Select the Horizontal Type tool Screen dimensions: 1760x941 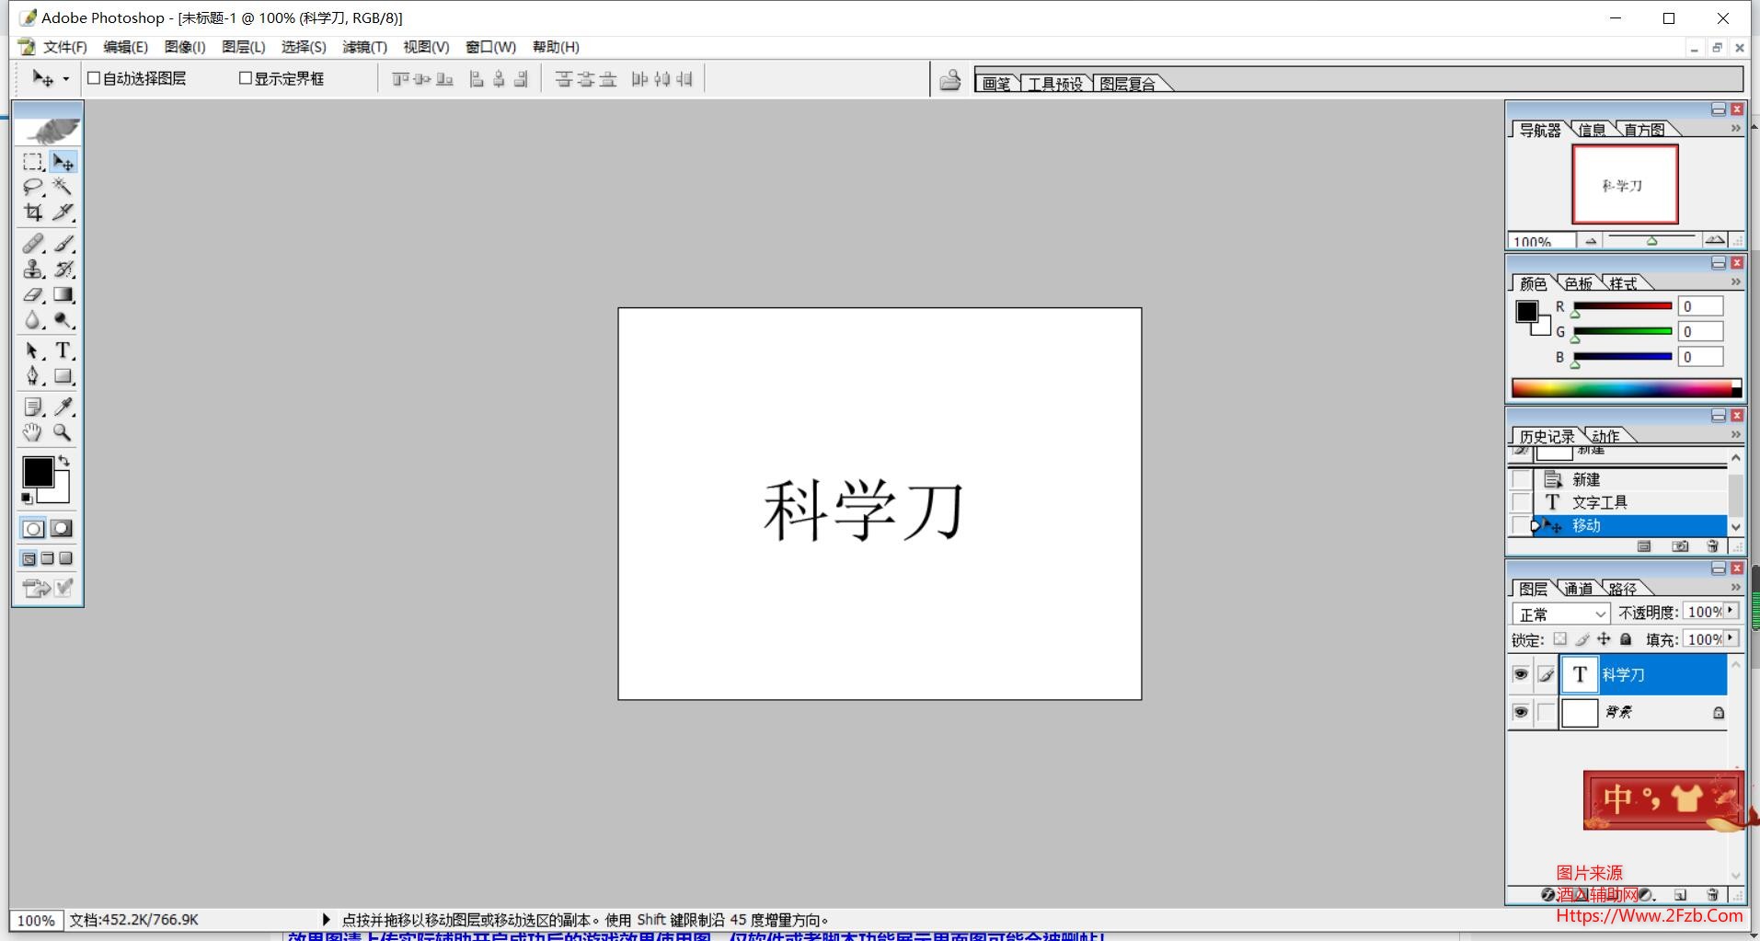coord(63,350)
